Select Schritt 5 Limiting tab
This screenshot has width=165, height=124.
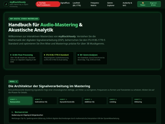[120, 101]
